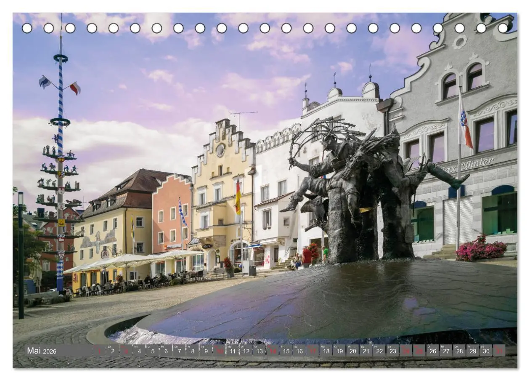Screen dimensions: 530x381
Task: Click date 29 in the calendar strip
Action: pos(472,350)
